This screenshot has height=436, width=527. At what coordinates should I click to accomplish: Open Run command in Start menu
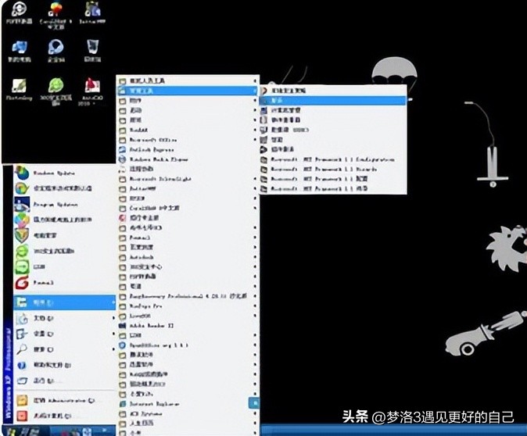pyautogui.click(x=64, y=381)
